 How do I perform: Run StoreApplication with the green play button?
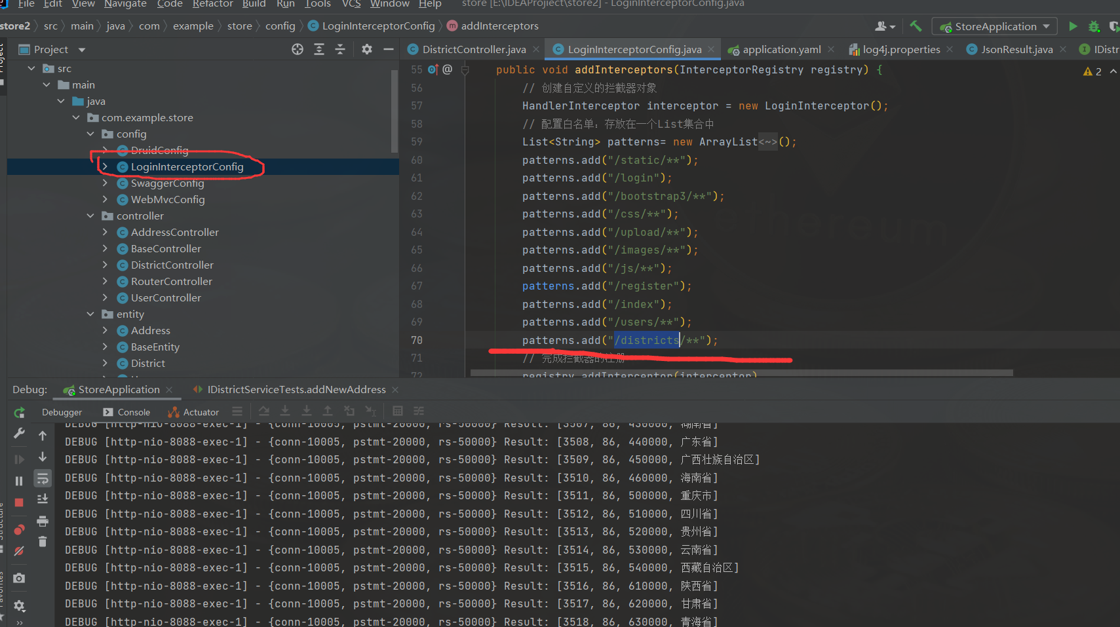[x=1073, y=26]
